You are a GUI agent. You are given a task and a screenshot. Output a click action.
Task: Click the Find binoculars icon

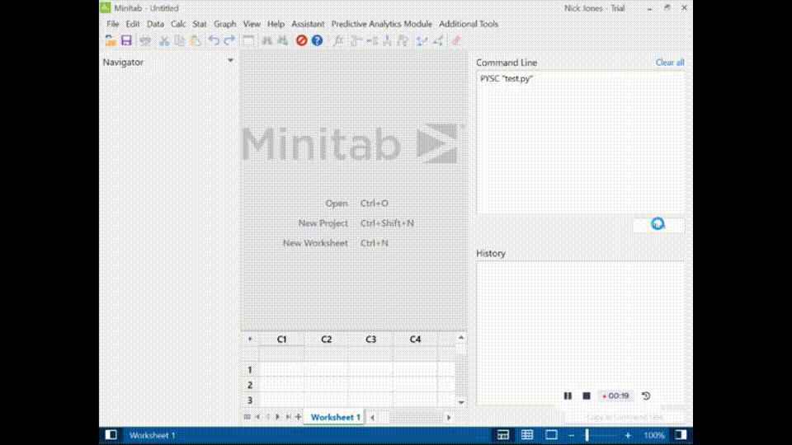click(x=266, y=40)
